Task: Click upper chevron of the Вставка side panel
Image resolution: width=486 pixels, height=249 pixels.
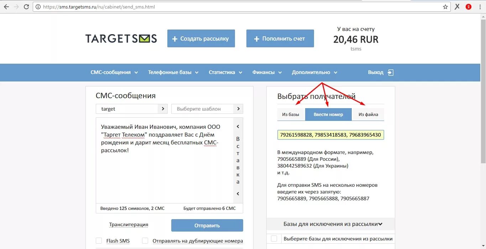Action: pos(238,127)
